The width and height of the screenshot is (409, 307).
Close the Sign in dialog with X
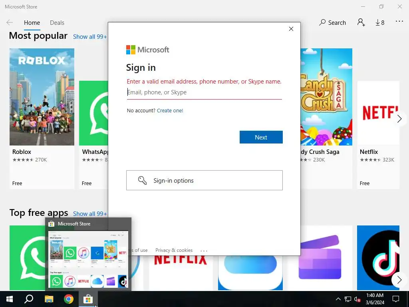(x=291, y=29)
